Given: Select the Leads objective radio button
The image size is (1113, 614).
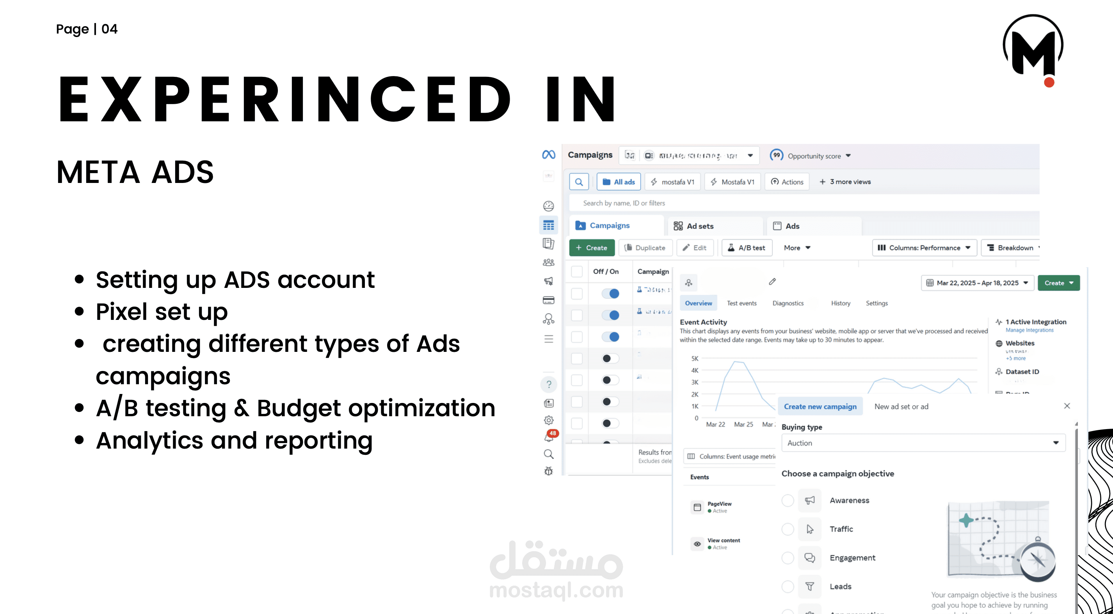Looking at the screenshot, I should pyautogui.click(x=788, y=586).
